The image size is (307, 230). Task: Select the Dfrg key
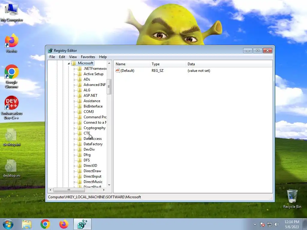click(87, 155)
